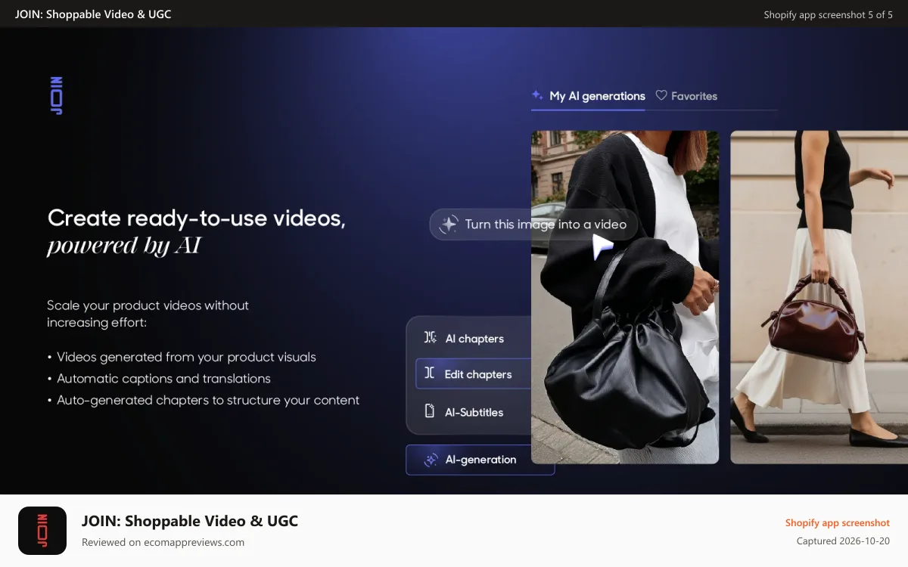Click the AI-Subtitles document icon
The height and width of the screenshot is (567, 908).
(x=430, y=411)
